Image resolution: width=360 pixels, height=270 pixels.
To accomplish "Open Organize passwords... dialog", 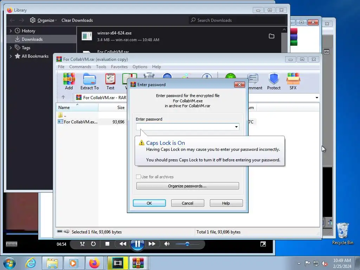I will point(188,186).
